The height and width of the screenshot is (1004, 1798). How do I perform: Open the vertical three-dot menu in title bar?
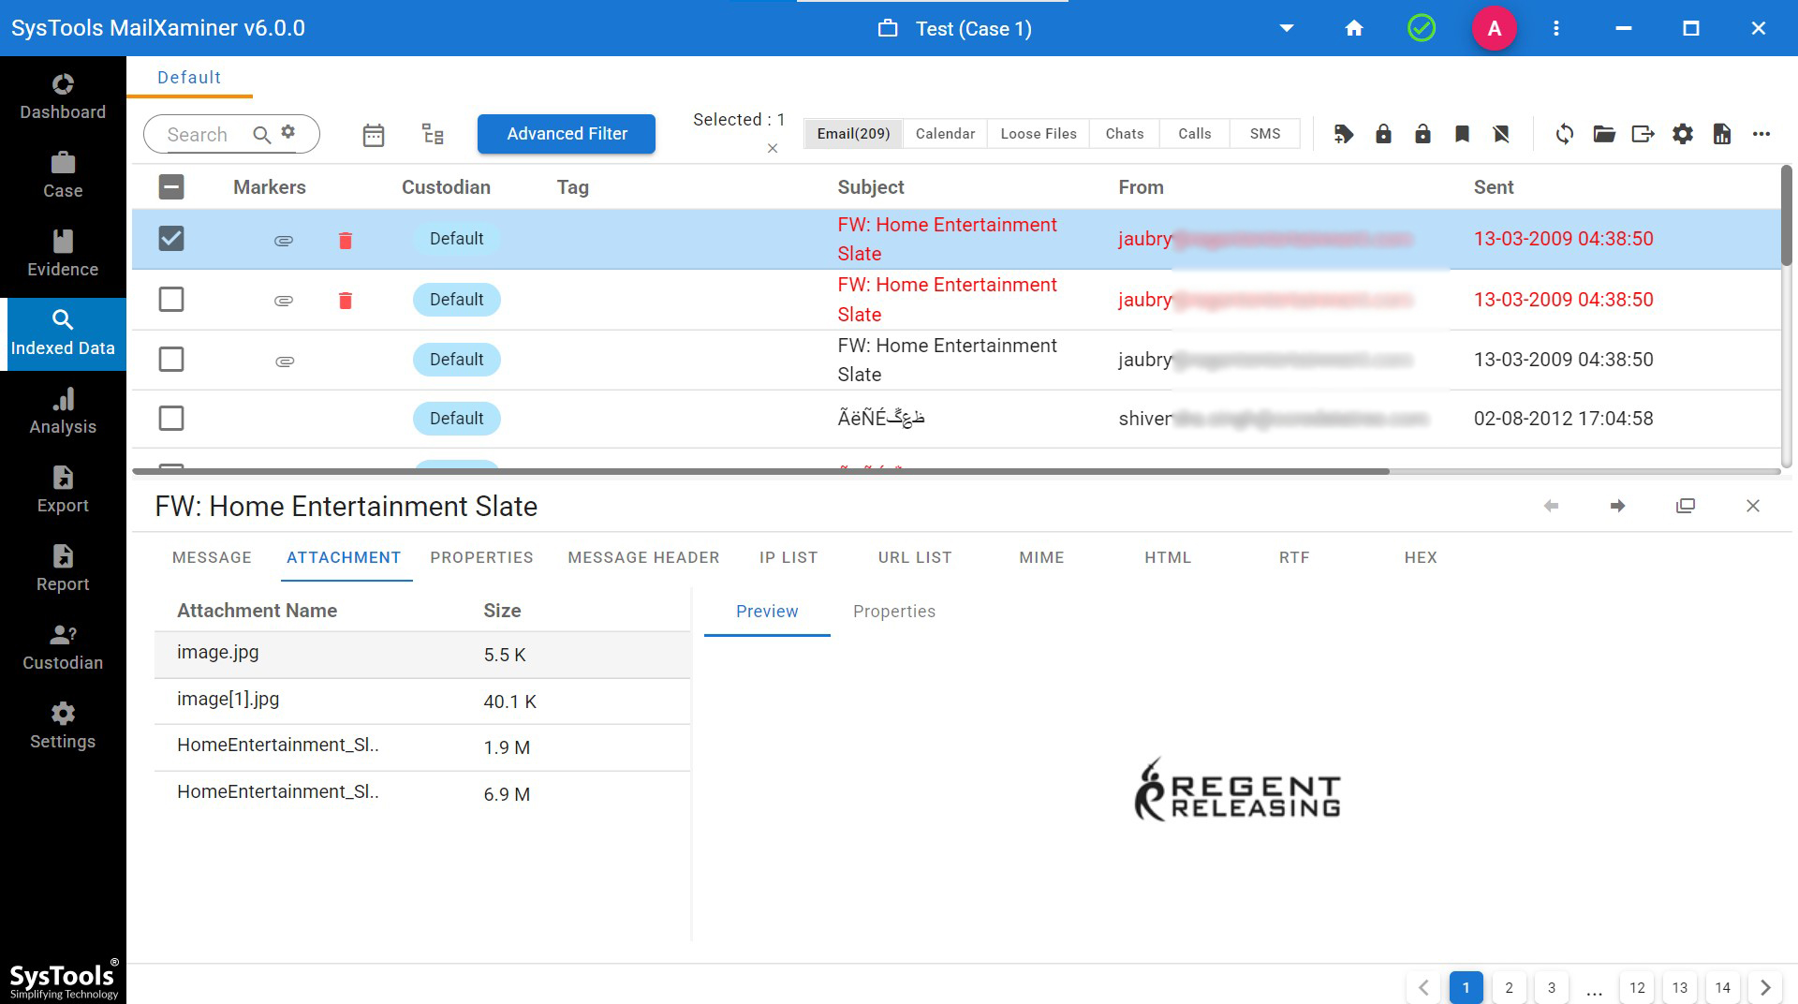(x=1556, y=28)
